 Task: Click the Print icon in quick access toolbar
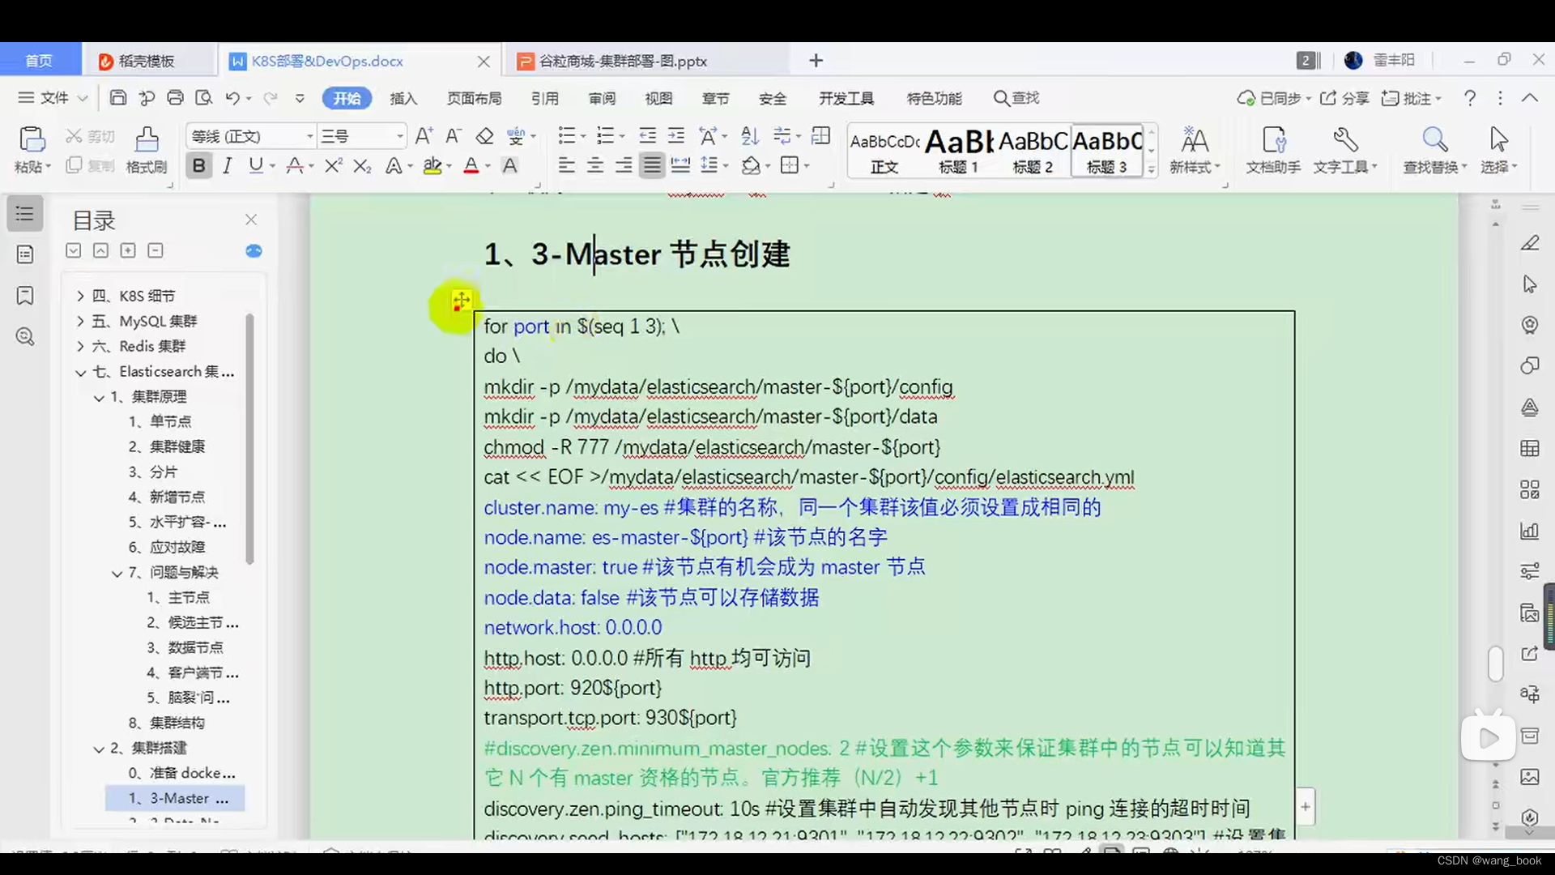pyautogui.click(x=175, y=97)
